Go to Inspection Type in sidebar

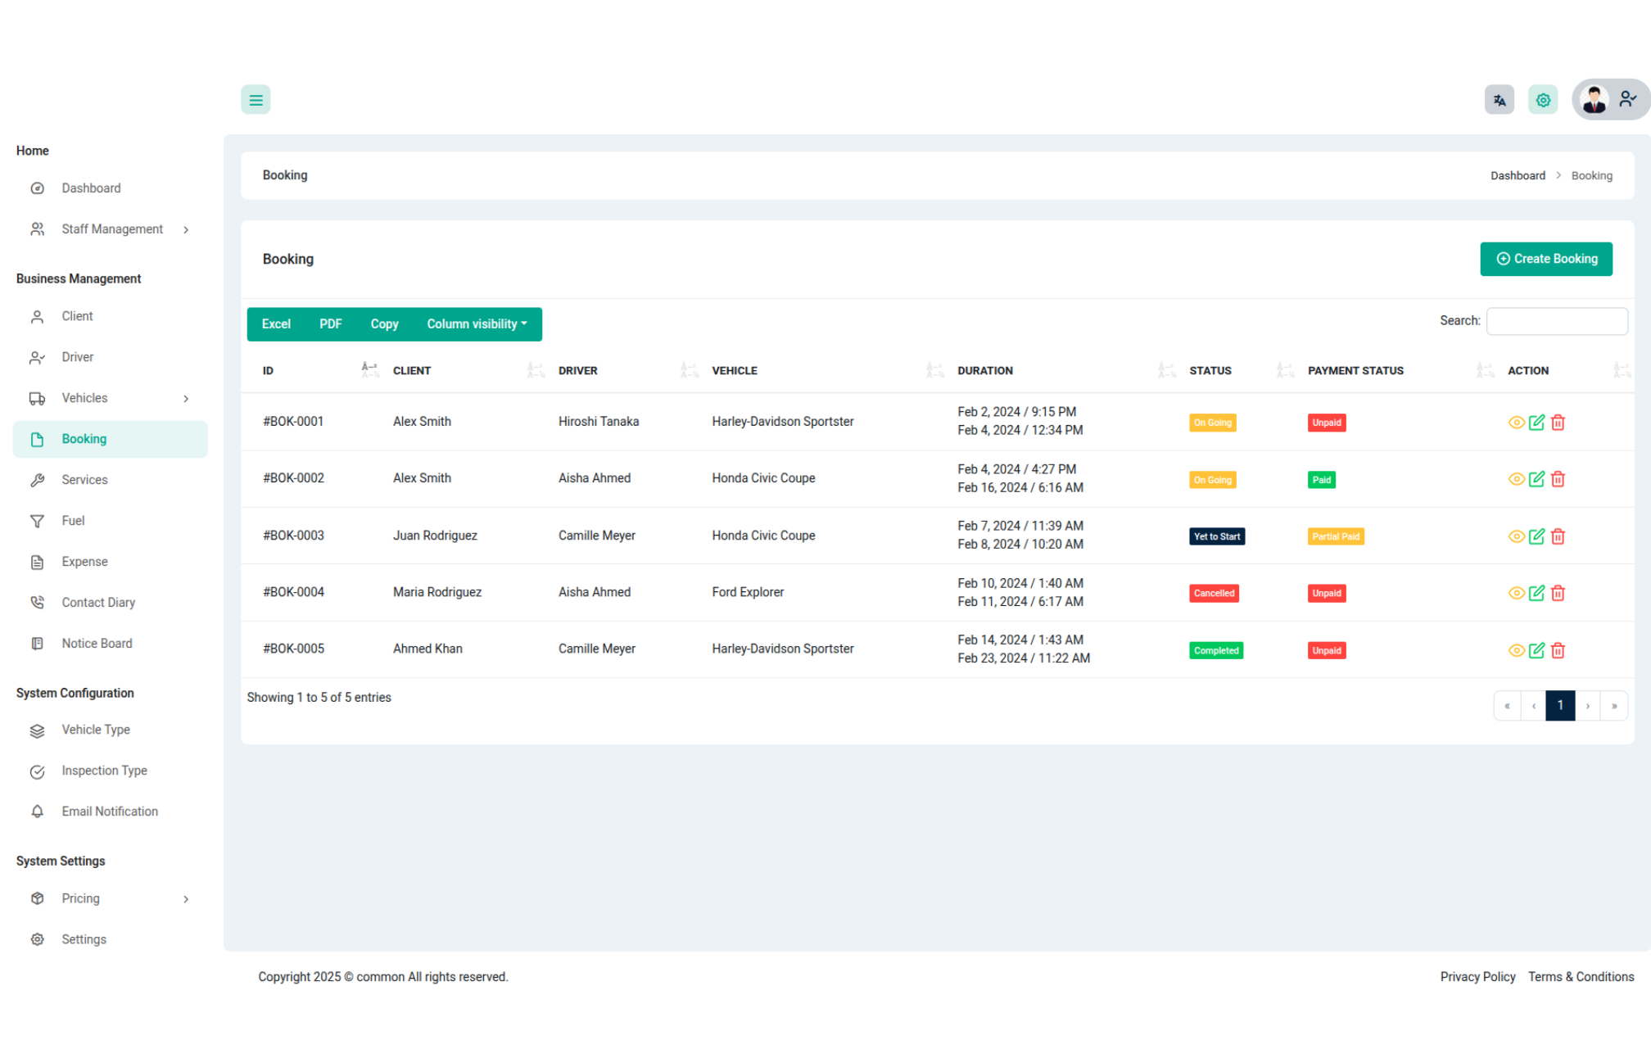coord(104,771)
